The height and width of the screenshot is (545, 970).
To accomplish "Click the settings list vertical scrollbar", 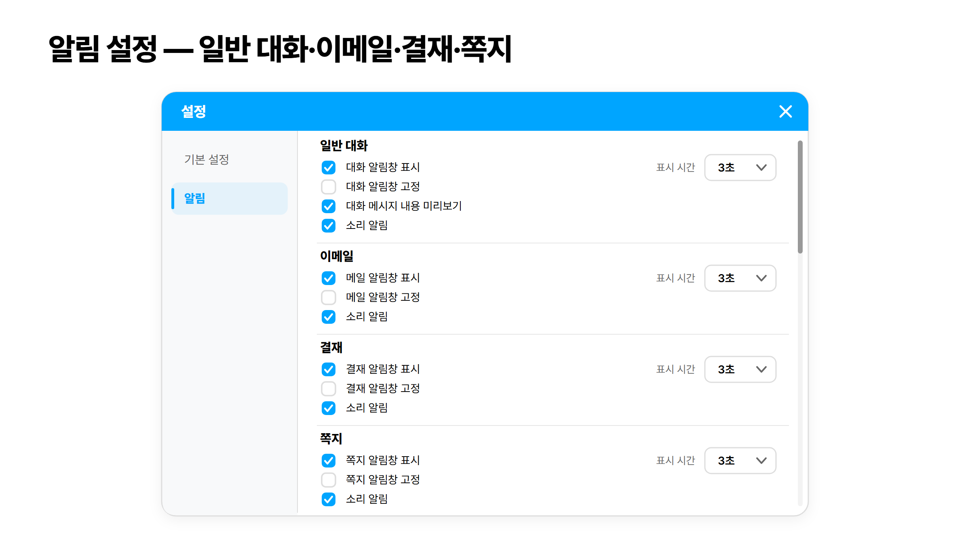I will pyautogui.click(x=800, y=197).
